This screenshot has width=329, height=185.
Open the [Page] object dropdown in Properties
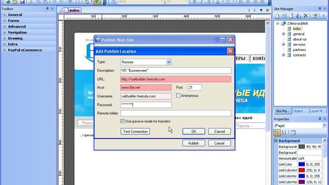pos(324,125)
